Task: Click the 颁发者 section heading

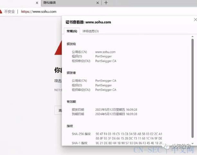Action: [71, 73]
